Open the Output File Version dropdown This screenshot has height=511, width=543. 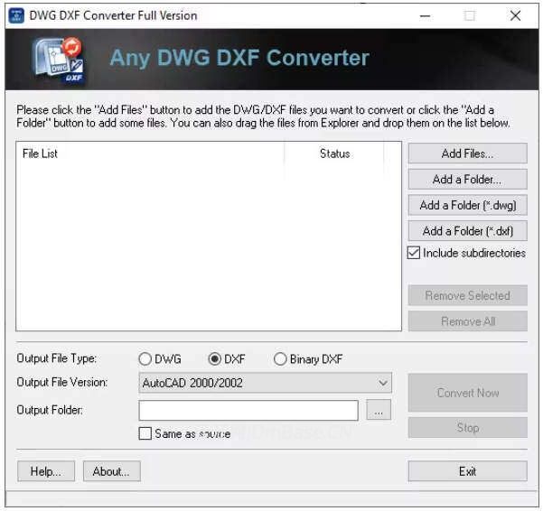[266, 383]
